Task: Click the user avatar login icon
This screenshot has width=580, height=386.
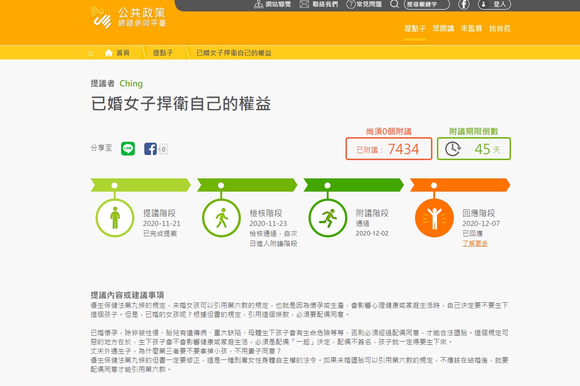Action: click(x=484, y=5)
